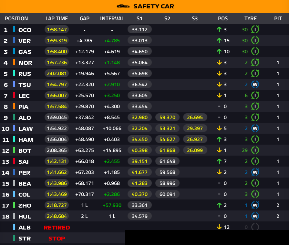The width and height of the screenshot is (289, 245).
Task: Sort by the TYRE column header
Action: 251,19
